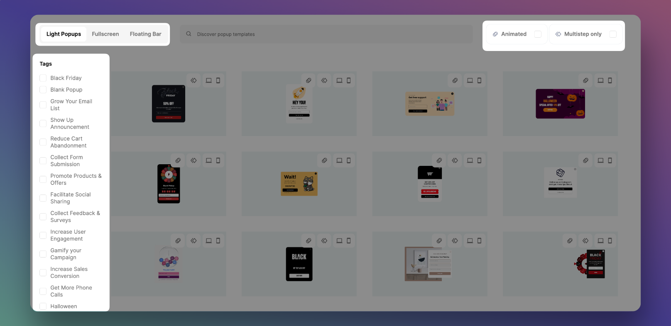The width and height of the screenshot is (671, 326).
Task: Click animated icon on Wait! cat card
Action: click(324, 161)
